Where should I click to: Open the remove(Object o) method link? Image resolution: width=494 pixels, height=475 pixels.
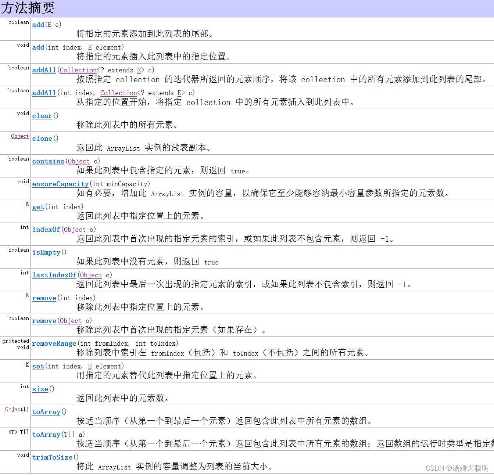click(44, 321)
